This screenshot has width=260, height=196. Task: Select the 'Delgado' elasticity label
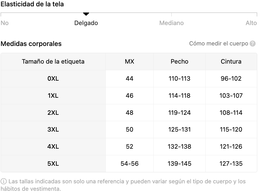tap(86, 23)
